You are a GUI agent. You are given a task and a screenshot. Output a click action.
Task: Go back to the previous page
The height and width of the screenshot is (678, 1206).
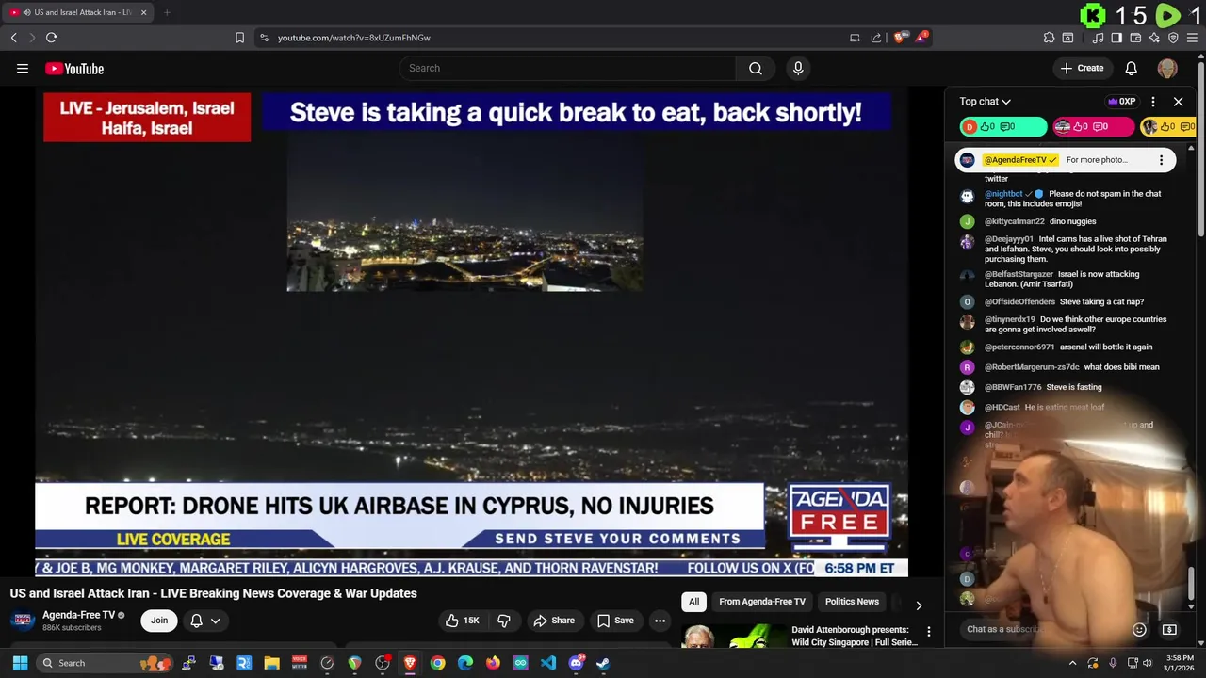[13, 38]
